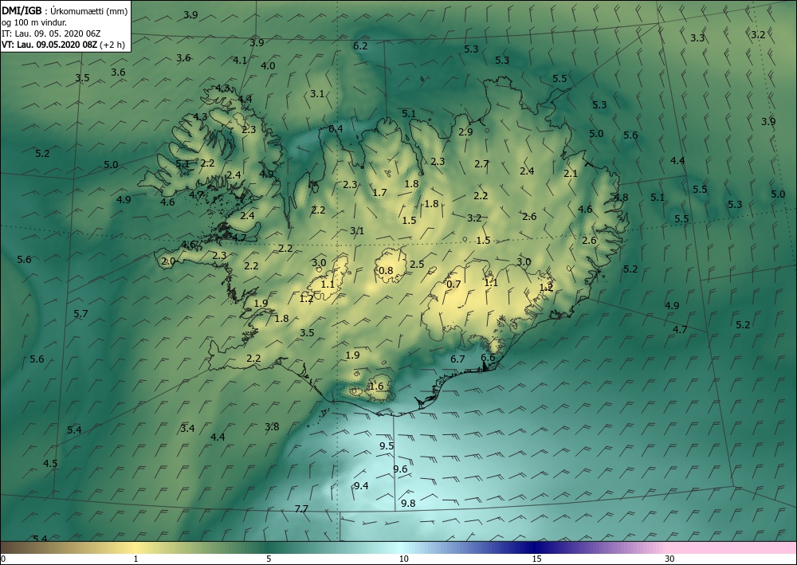Image resolution: width=797 pixels, height=565 pixels.
Task: Click the "IT: Lau. 09. 05. 2020 06Z" line
Action: click(x=51, y=33)
